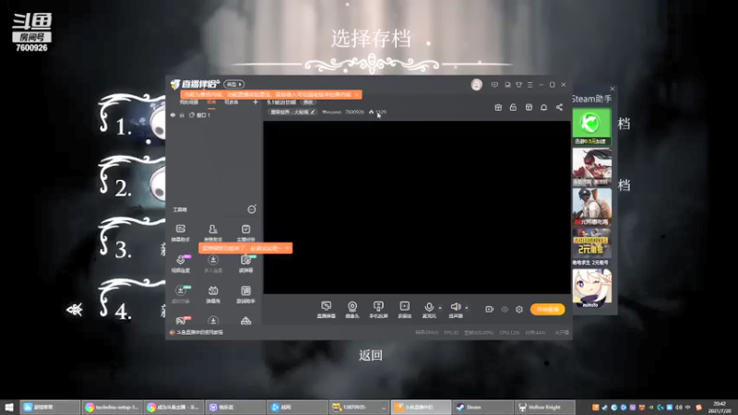Select save slot 1 in Hollow Knight

[133, 118]
